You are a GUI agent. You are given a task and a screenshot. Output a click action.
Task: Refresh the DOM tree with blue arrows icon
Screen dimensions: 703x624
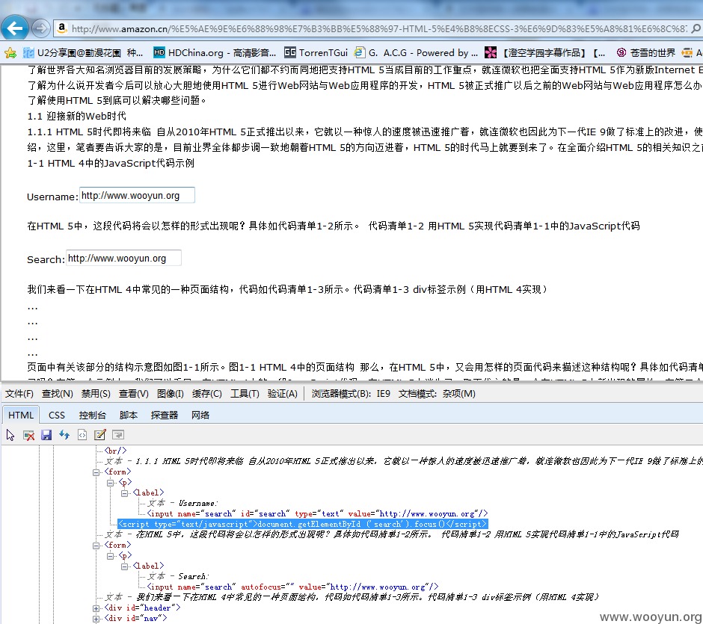coord(64,435)
